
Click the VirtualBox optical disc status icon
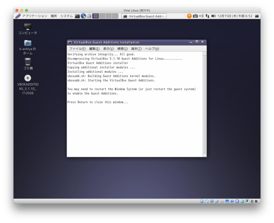[x=207, y=201]
